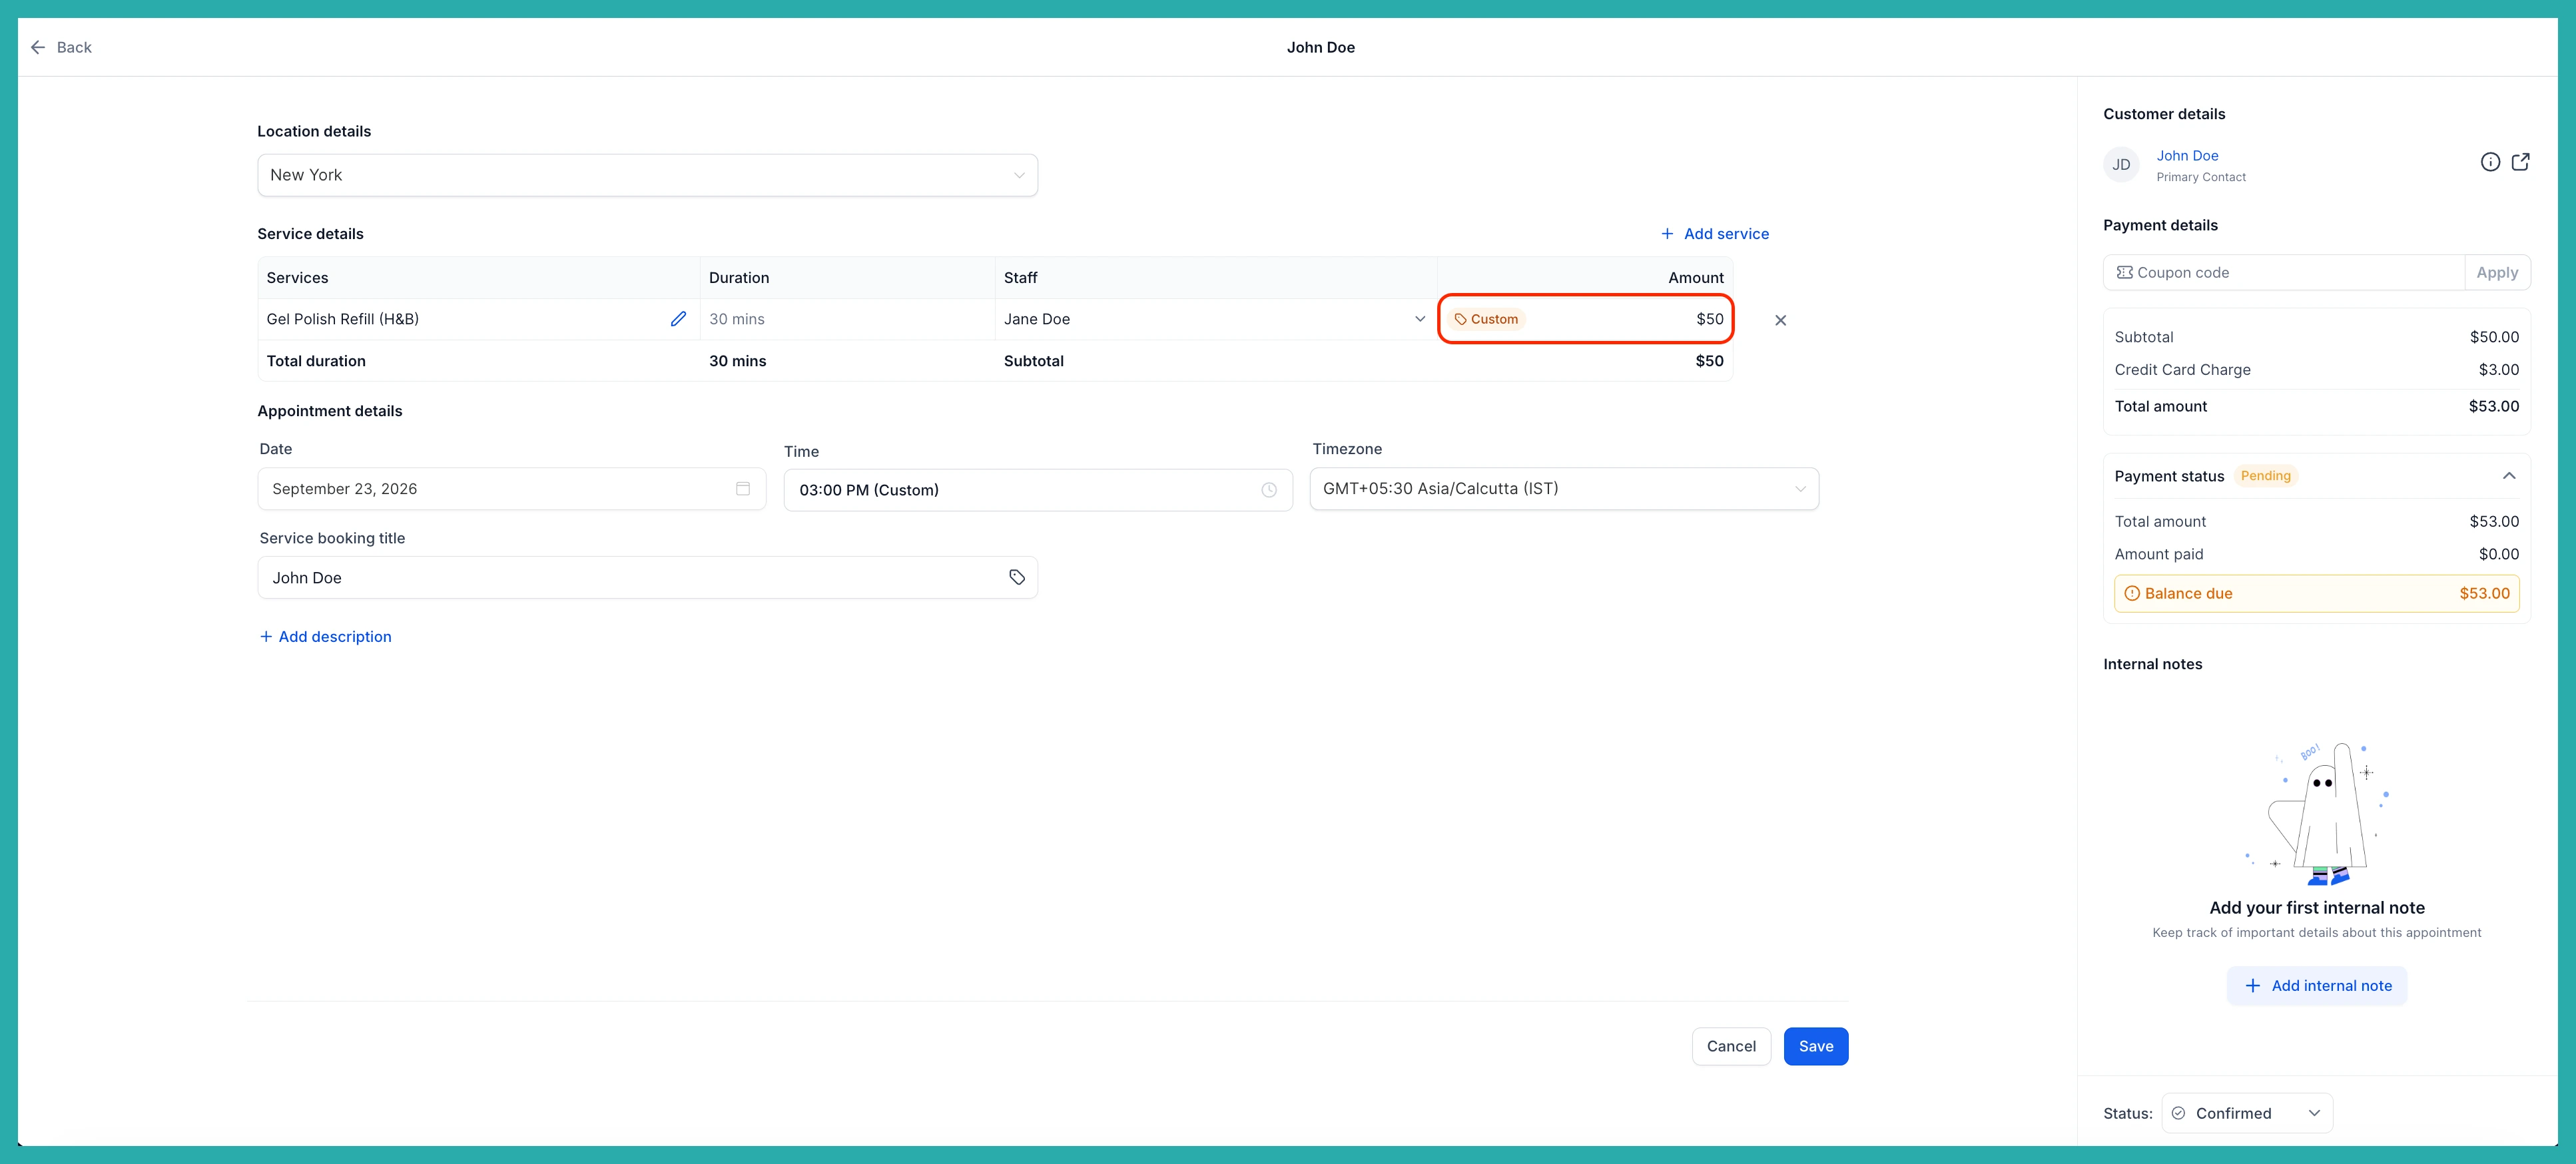
Task: Click the Balance due warning icon
Action: coord(2132,593)
